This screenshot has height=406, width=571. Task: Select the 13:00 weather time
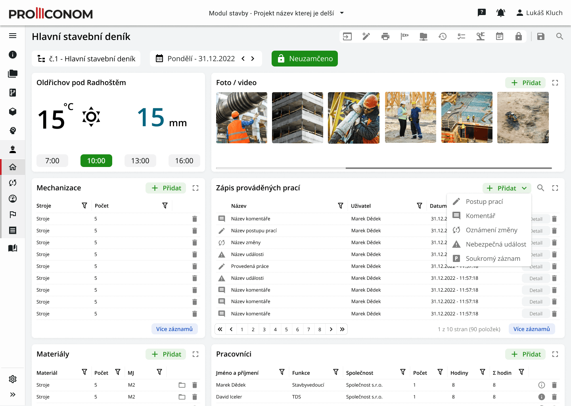(140, 161)
